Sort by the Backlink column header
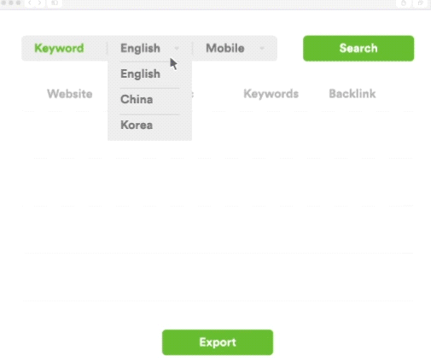 pyautogui.click(x=352, y=94)
